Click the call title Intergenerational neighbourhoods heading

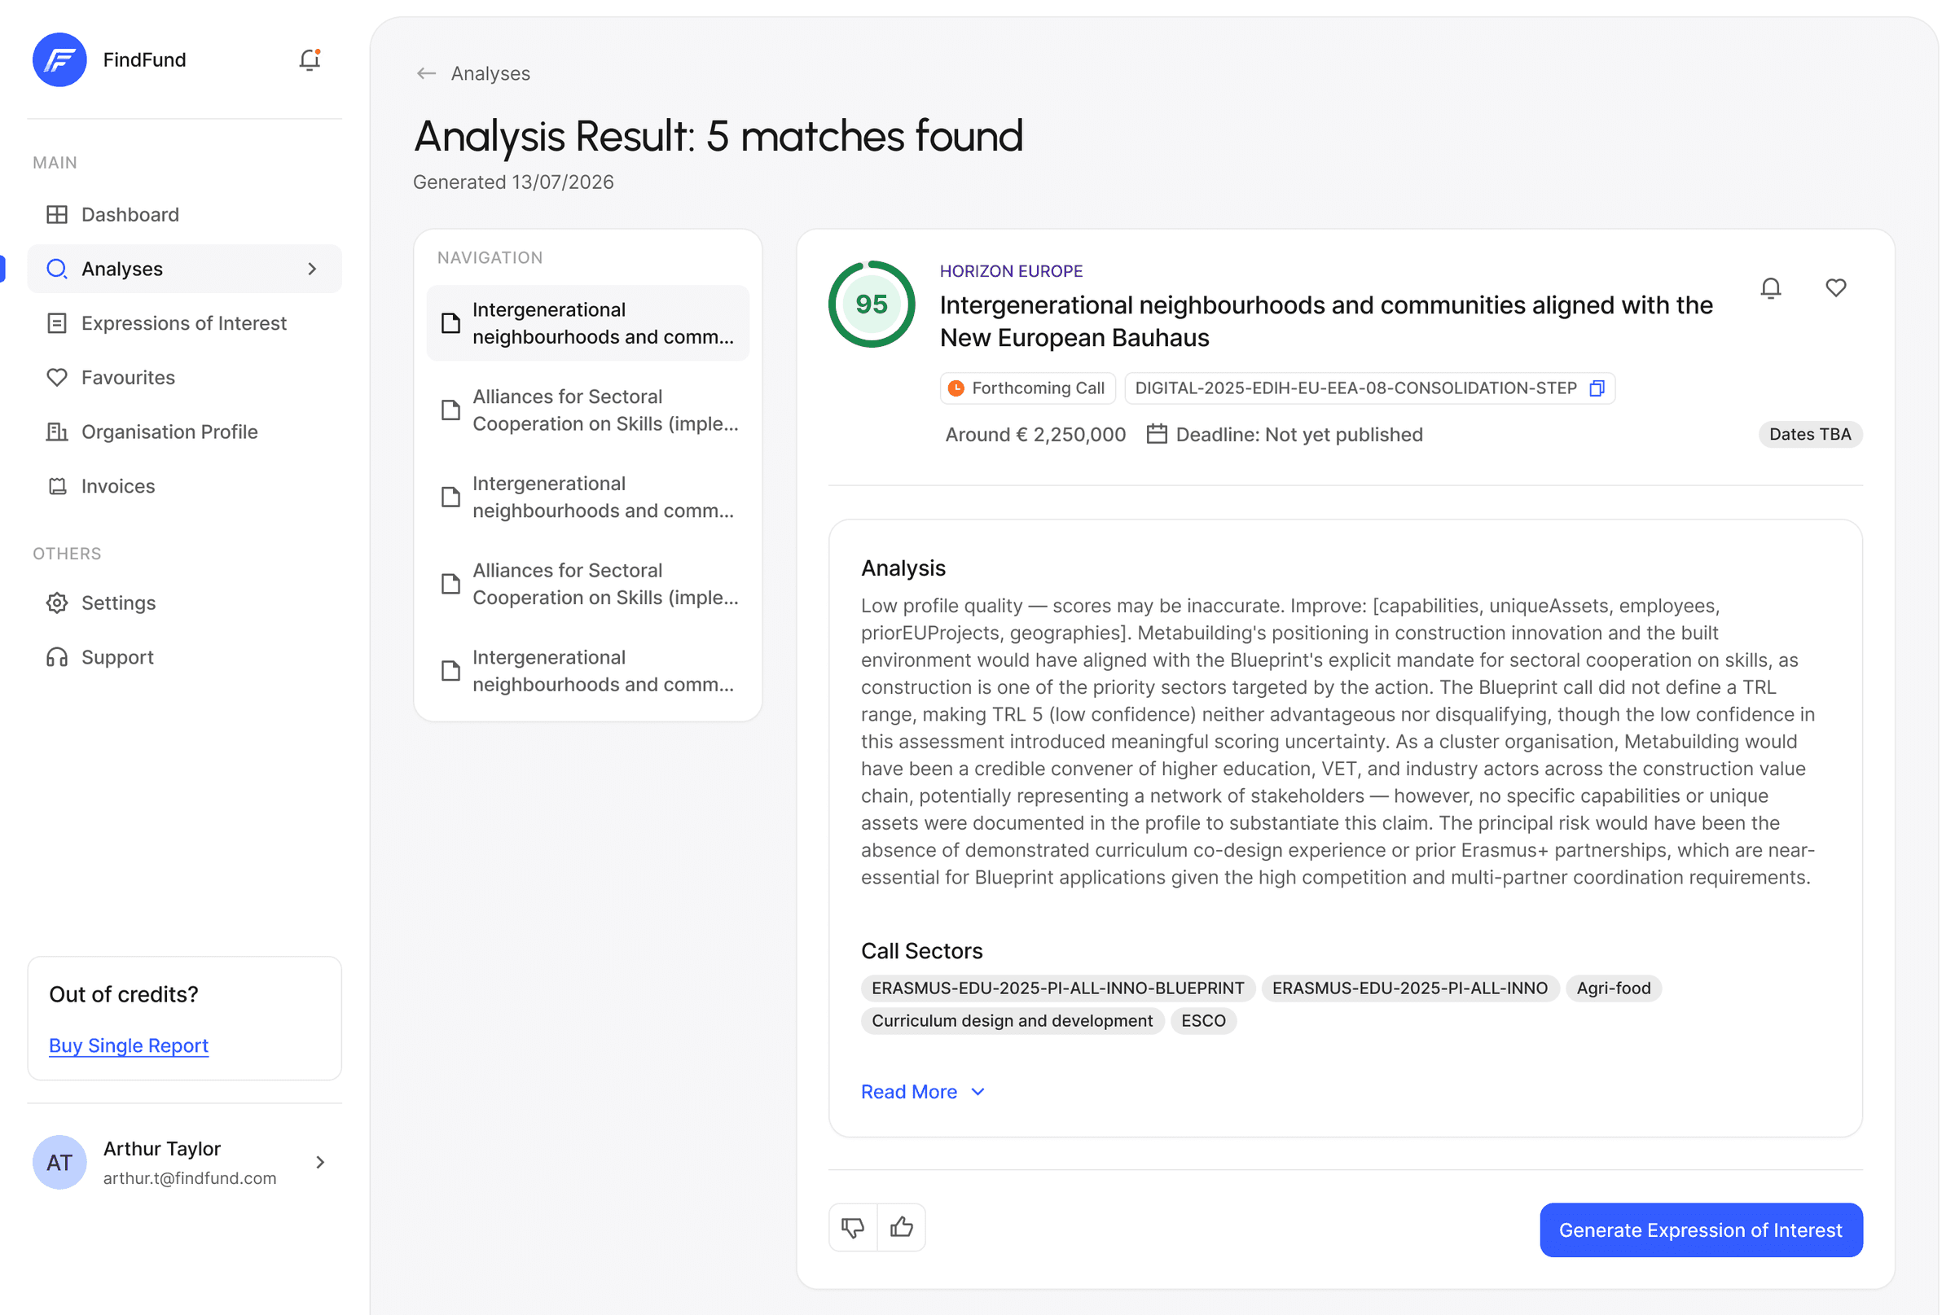point(1325,321)
